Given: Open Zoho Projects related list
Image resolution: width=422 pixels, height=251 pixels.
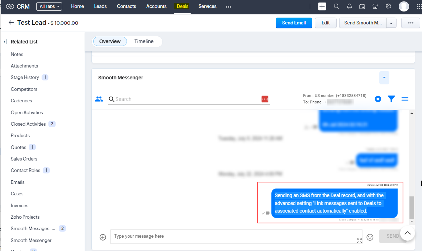Looking at the screenshot, I should tap(25, 217).
